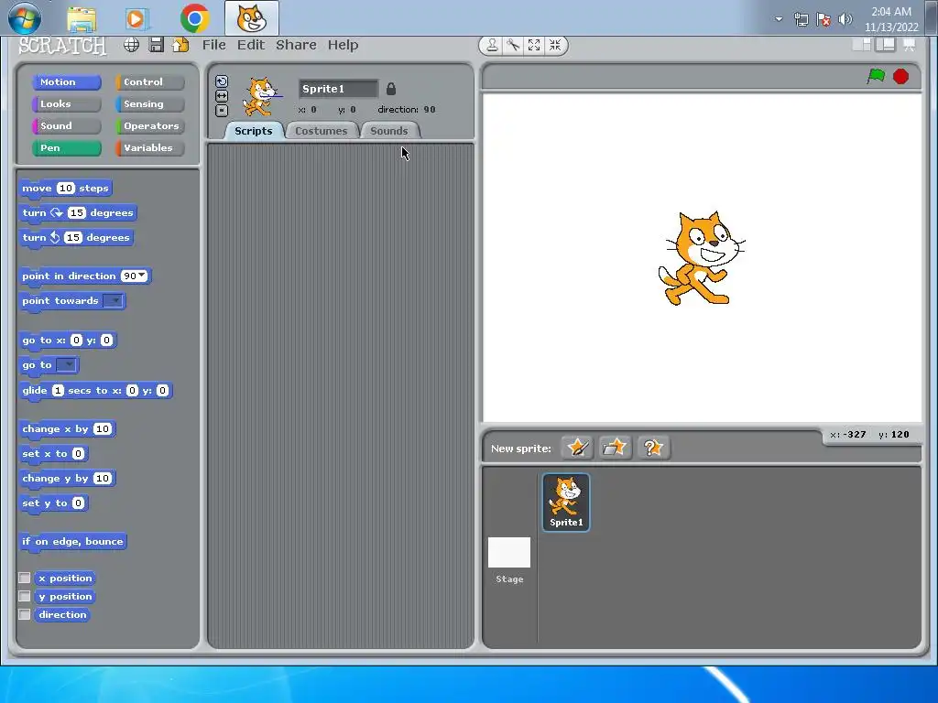Set rotation style to left-right flip only
Image resolution: width=938 pixels, height=703 pixels.
pos(222,96)
